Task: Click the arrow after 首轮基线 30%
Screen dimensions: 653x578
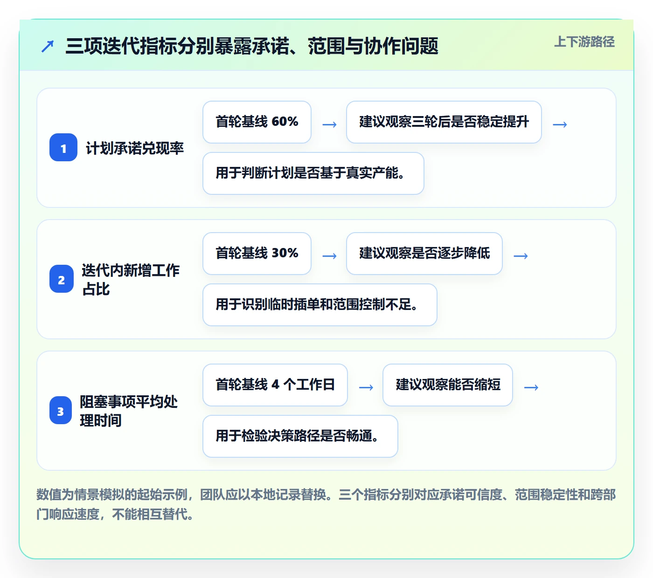Action: pyautogui.click(x=329, y=256)
